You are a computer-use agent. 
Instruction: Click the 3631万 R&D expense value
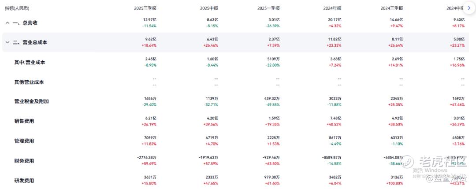[150, 178]
